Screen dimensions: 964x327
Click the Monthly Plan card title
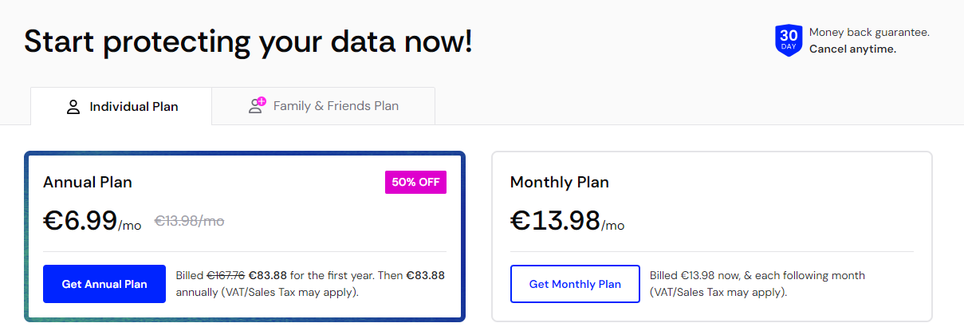(x=559, y=183)
